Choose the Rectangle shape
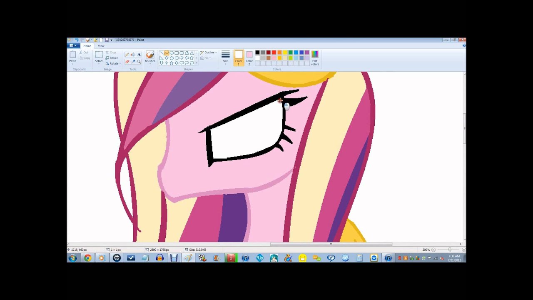533x300 pixels. click(177, 53)
